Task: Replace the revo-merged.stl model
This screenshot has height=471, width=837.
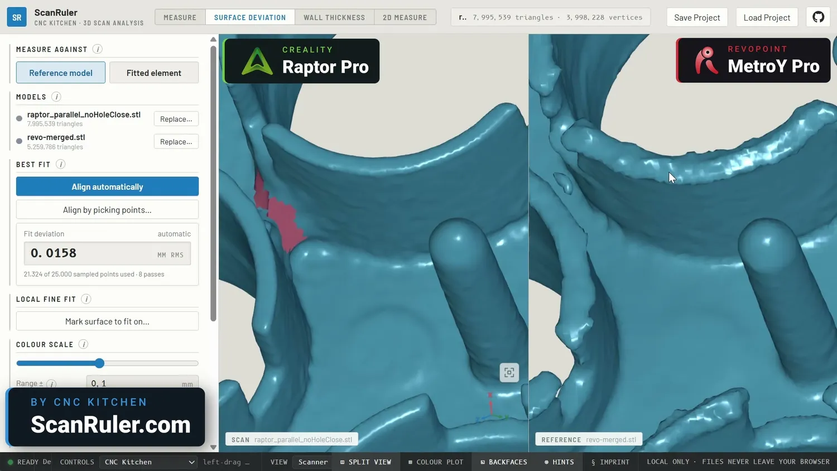Action: 176,142
